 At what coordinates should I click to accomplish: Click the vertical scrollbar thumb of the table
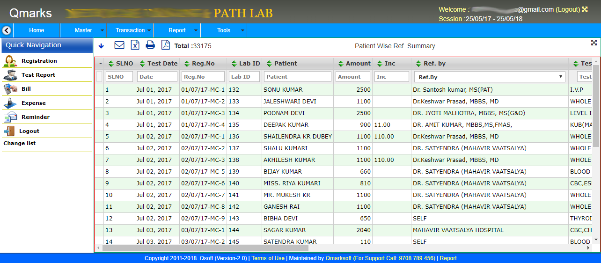click(x=596, y=105)
